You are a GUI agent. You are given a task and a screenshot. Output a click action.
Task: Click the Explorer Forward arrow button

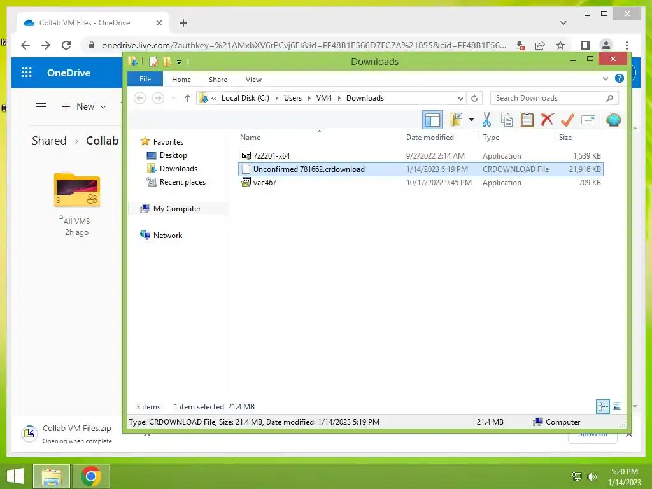pos(158,98)
